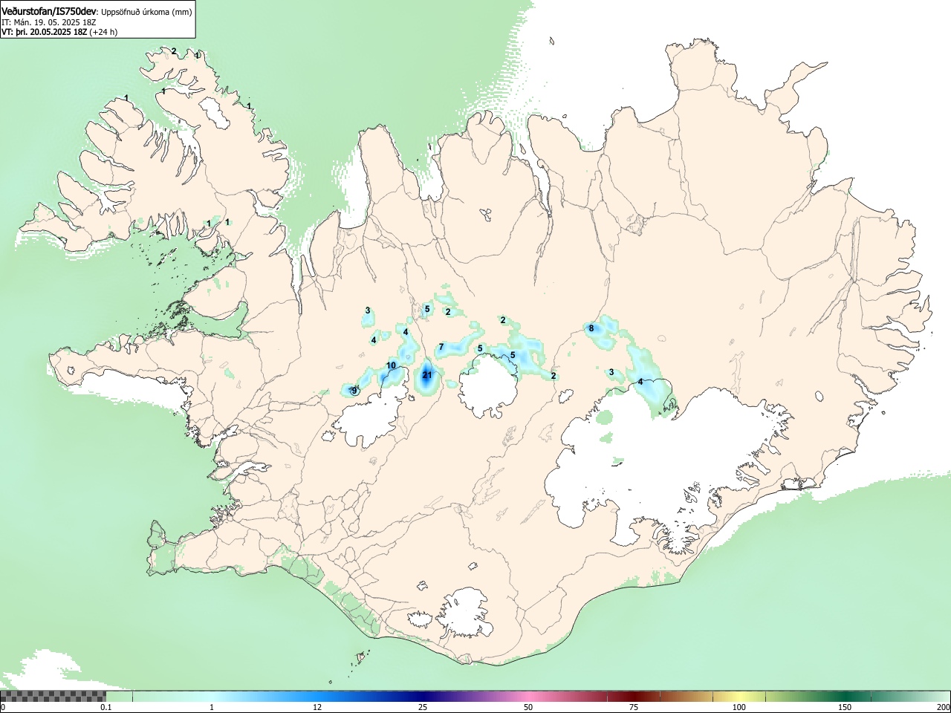Click the "(+24 h)" forecast offset text
The image size is (951, 713).
[103, 32]
